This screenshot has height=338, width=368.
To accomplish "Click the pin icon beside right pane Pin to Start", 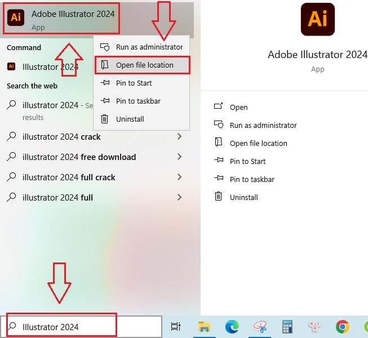I will click(219, 160).
